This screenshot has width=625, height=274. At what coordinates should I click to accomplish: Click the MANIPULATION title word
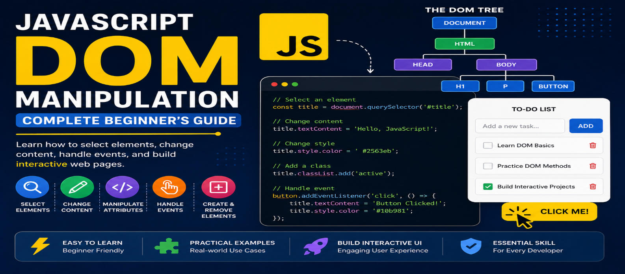click(x=127, y=100)
